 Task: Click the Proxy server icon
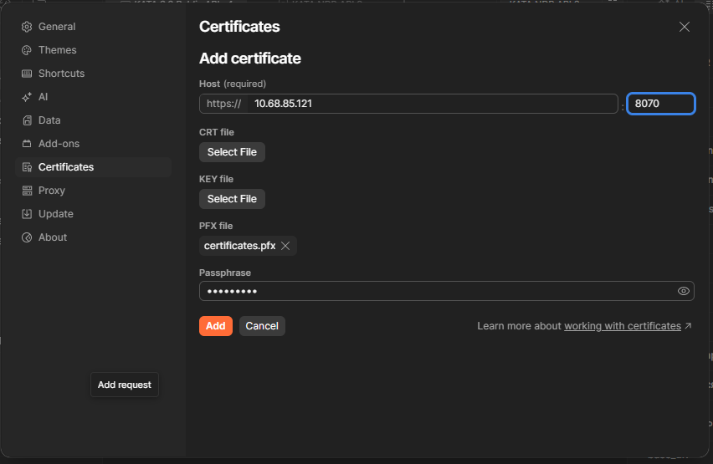27,191
